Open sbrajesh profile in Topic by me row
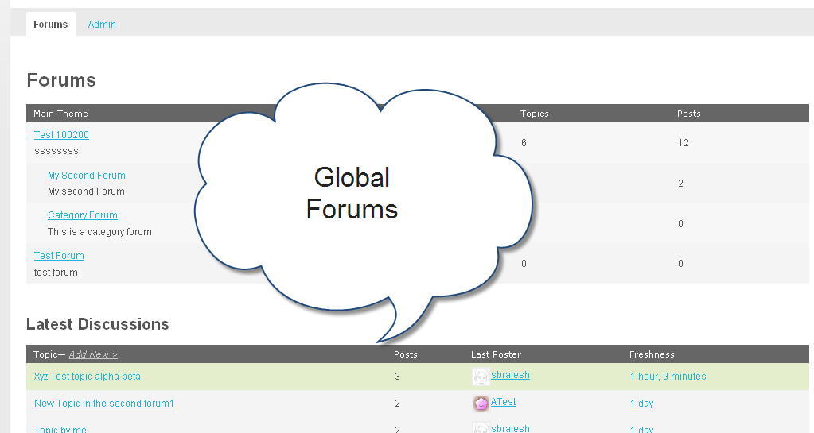Screen dimensions: 814x433 click(x=510, y=428)
